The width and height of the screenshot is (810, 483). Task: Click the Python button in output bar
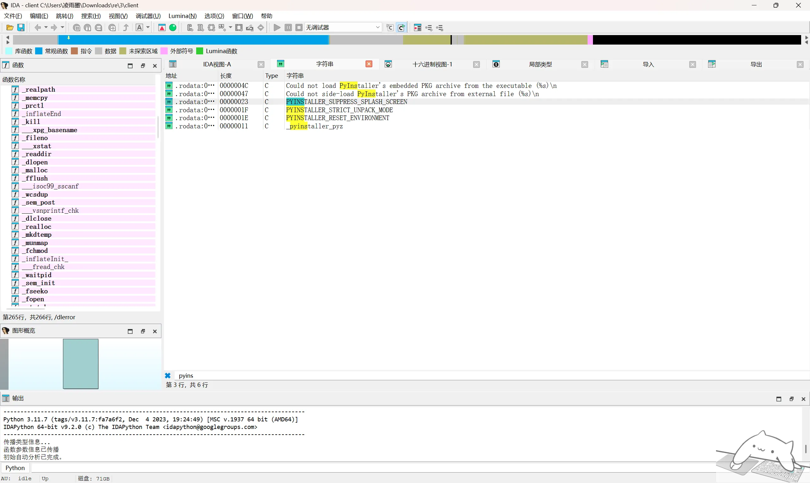pyautogui.click(x=15, y=468)
